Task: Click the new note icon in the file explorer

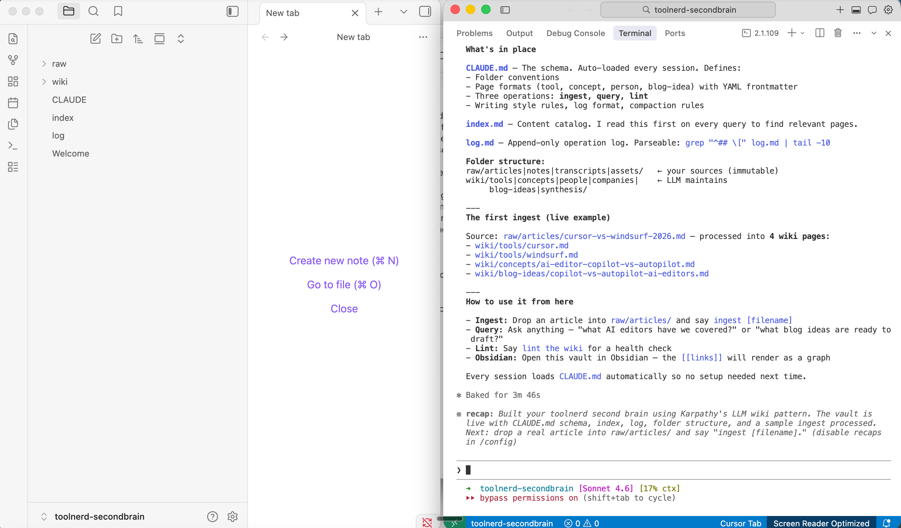Action: [95, 39]
